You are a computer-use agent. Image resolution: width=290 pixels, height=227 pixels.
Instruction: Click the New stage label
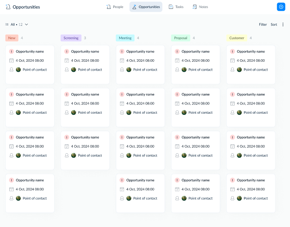(12, 38)
